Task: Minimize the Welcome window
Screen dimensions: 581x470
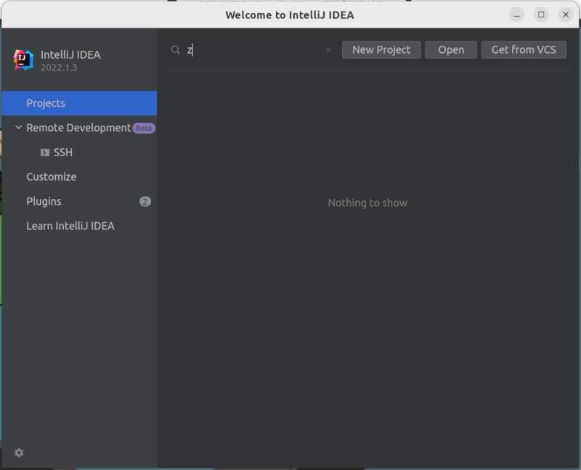Action: pos(516,15)
